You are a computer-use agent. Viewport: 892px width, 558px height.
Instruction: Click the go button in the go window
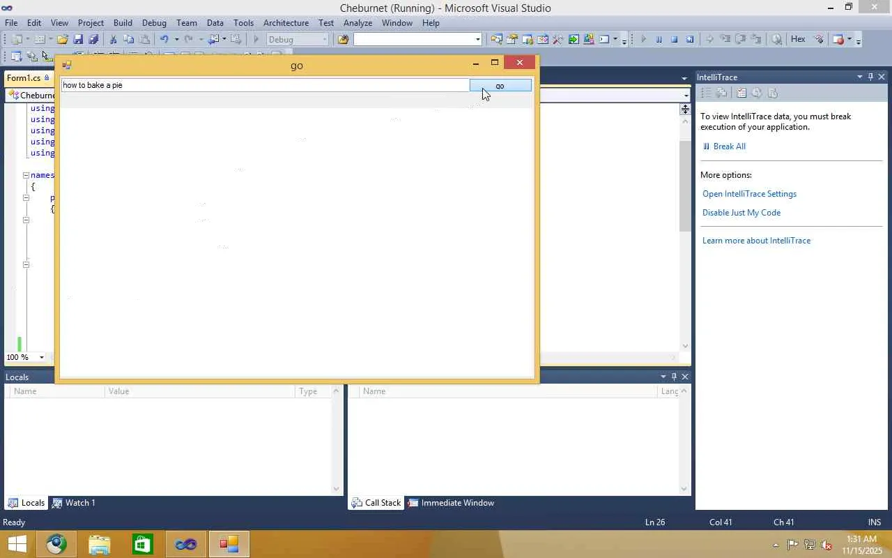point(500,86)
